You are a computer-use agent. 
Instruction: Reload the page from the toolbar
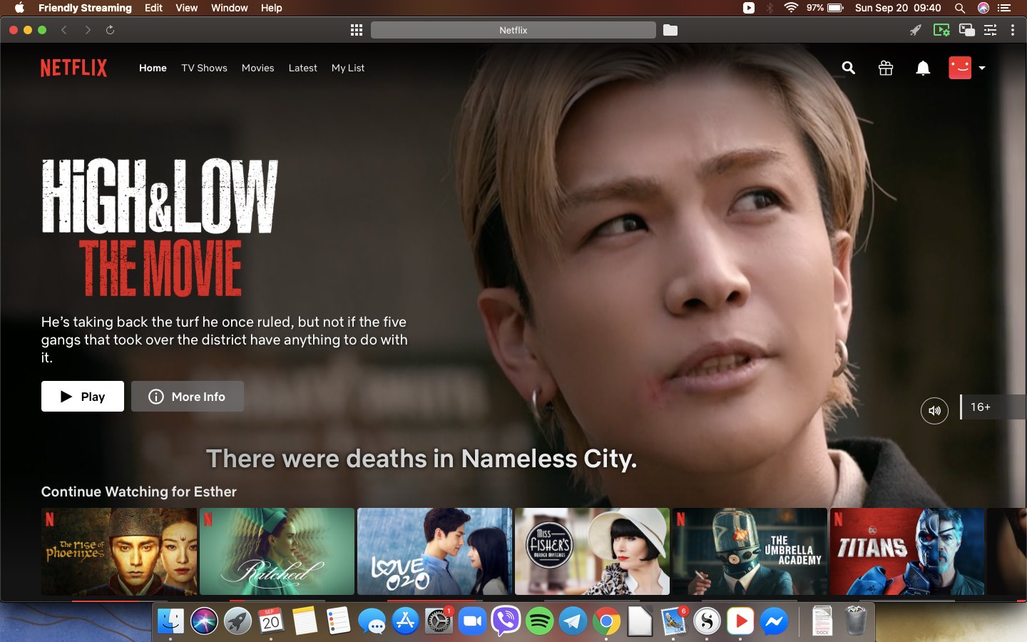[110, 30]
